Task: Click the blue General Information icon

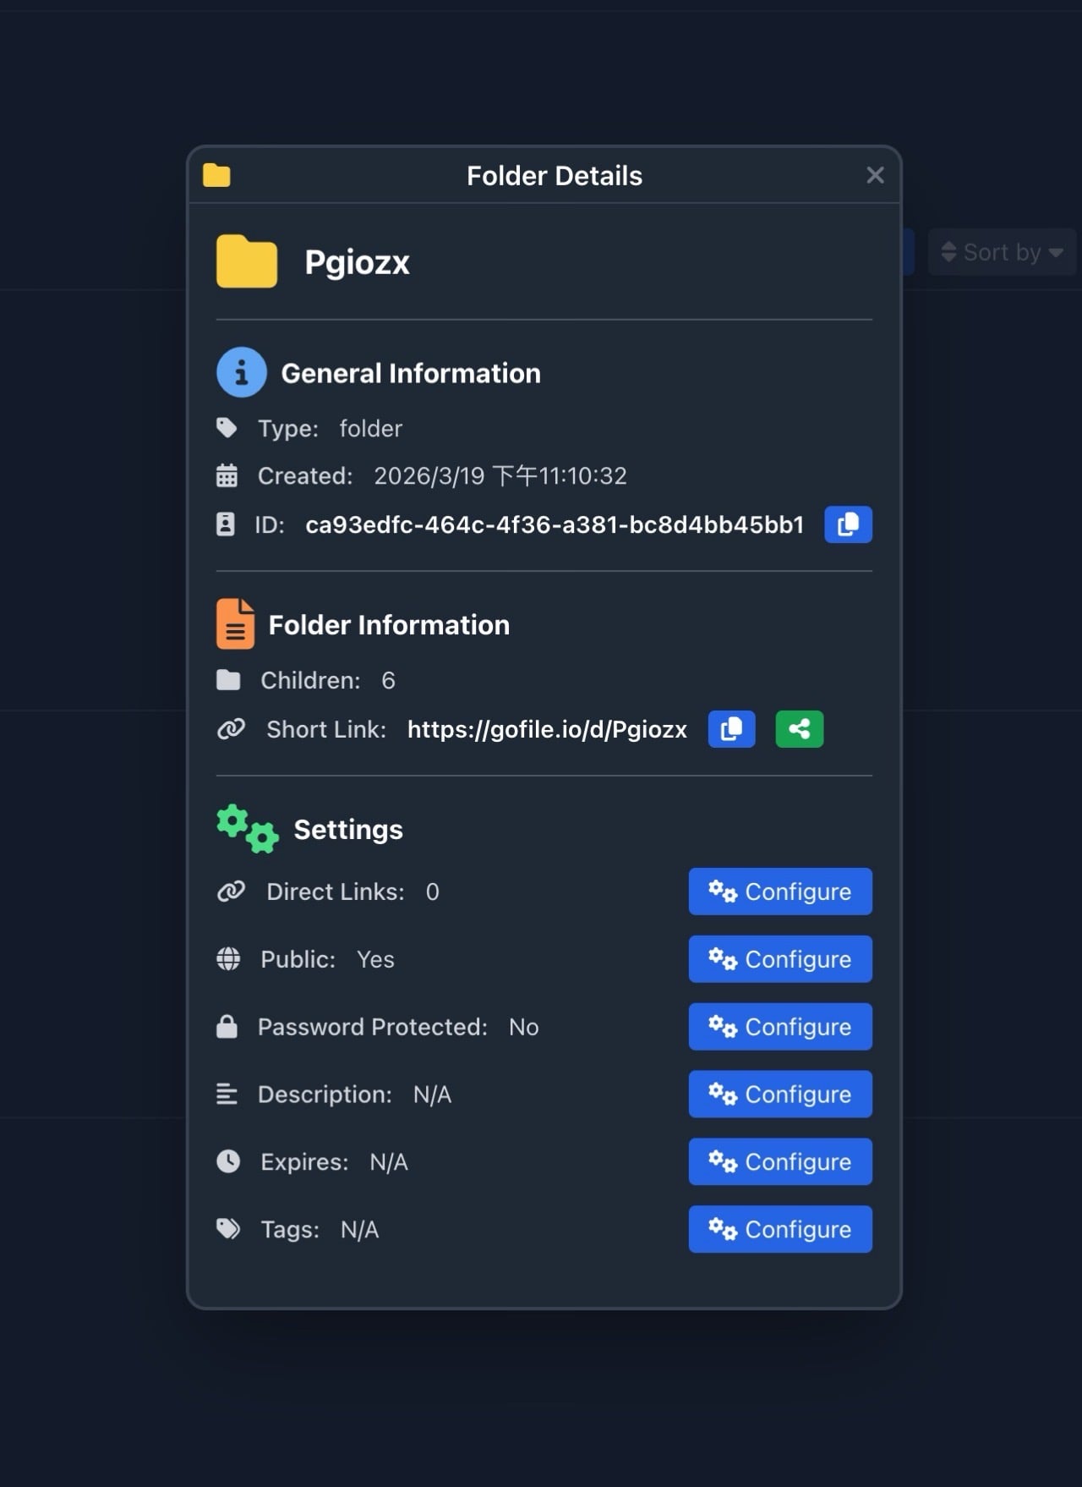Action: pos(242,372)
